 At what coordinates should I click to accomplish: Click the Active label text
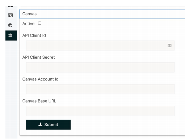coord(28,24)
